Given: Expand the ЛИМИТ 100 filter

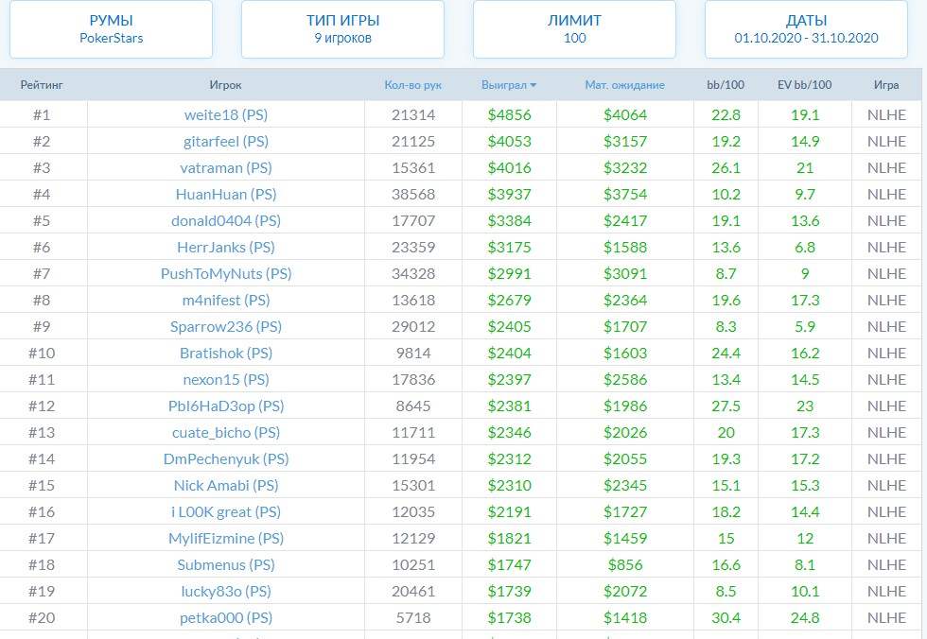Looking at the screenshot, I should click(574, 29).
